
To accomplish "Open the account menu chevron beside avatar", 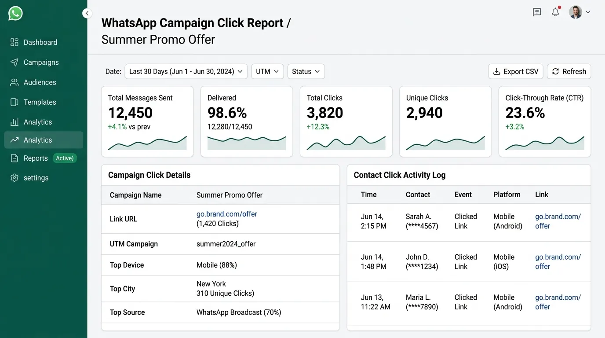I will pyautogui.click(x=588, y=12).
